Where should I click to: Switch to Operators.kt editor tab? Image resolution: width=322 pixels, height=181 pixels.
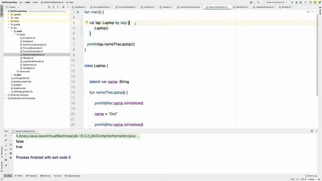click(x=242, y=7)
